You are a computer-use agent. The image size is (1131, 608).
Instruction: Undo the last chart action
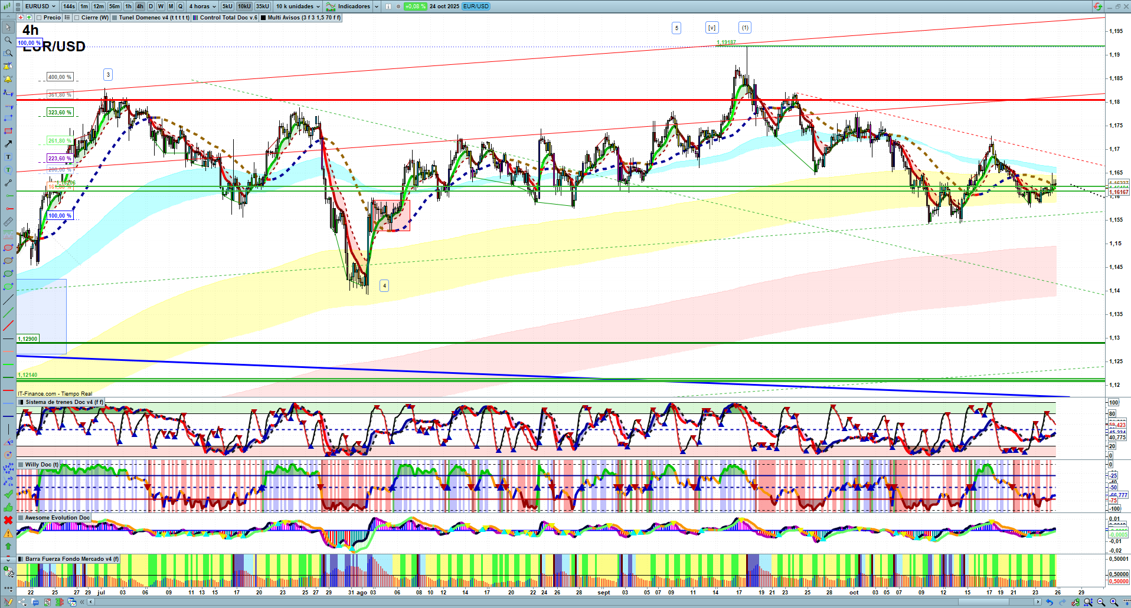click(1050, 602)
